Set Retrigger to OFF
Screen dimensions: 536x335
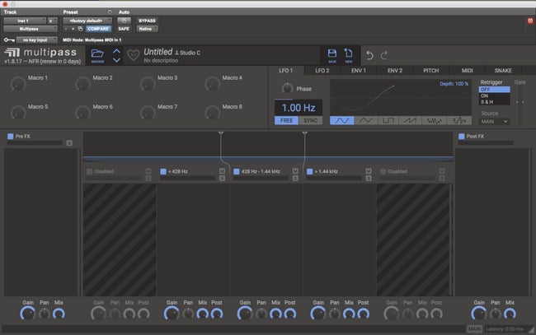[x=494, y=90]
